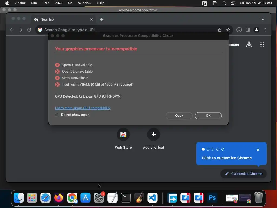Image resolution: width=277 pixels, height=208 pixels.
Task: Open the Finder menu
Action: point(20,3)
